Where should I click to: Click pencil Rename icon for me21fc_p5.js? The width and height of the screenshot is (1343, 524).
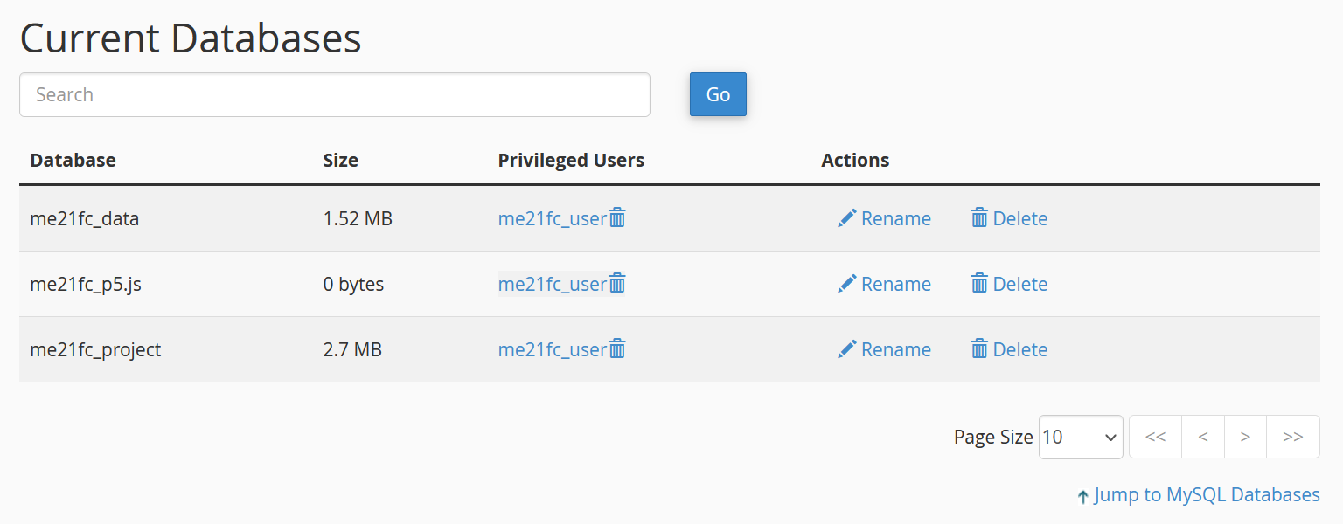pos(846,284)
